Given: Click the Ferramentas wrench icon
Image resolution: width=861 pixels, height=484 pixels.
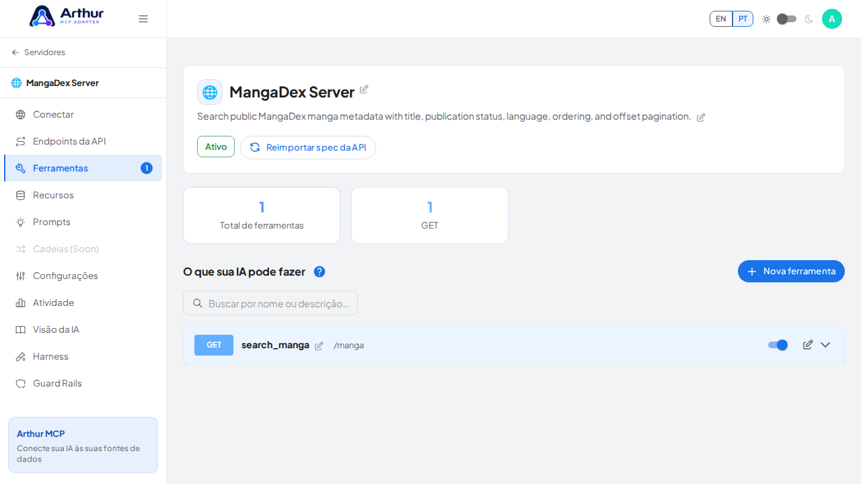Looking at the screenshot, I should (x=21, y=168).
